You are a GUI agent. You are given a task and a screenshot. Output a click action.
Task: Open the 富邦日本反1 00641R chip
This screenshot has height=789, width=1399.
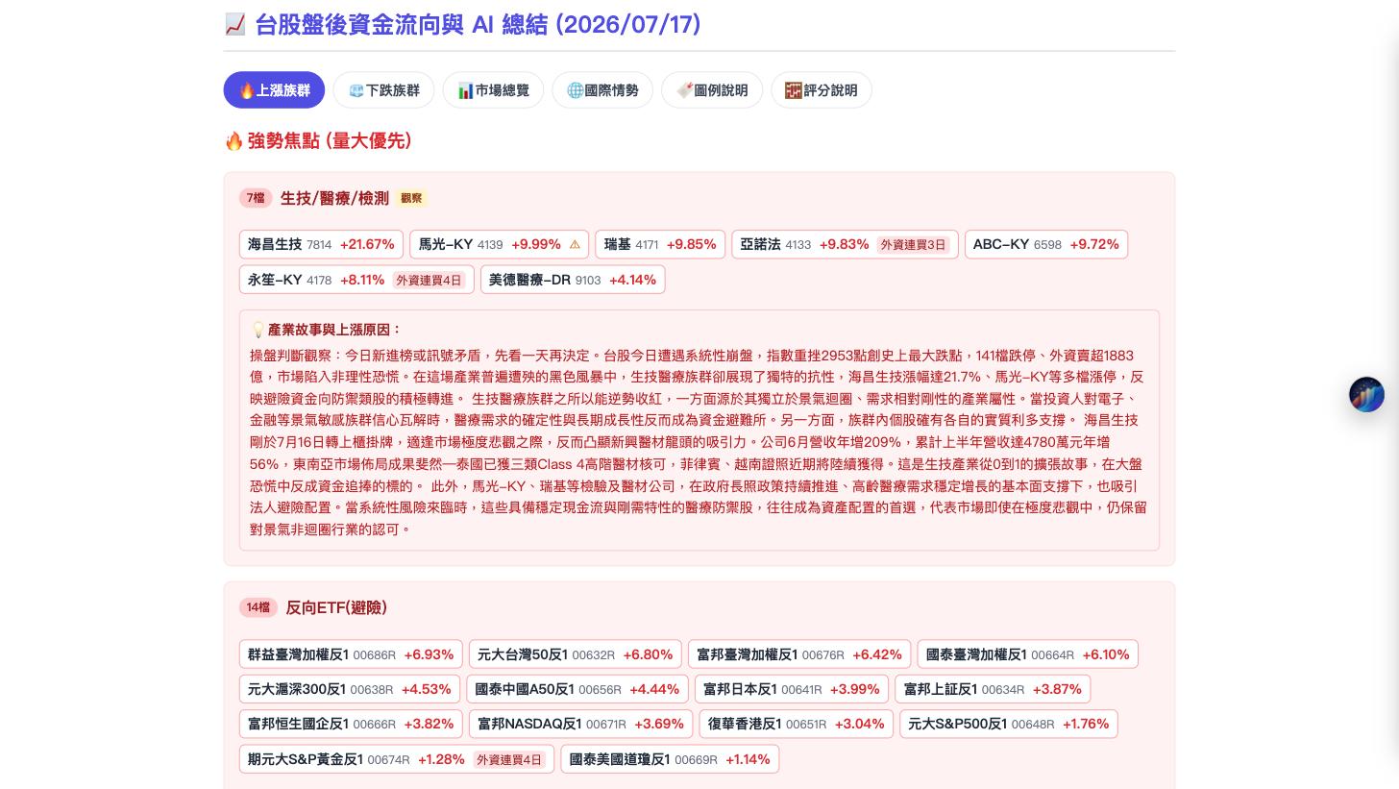pos(792,689)
